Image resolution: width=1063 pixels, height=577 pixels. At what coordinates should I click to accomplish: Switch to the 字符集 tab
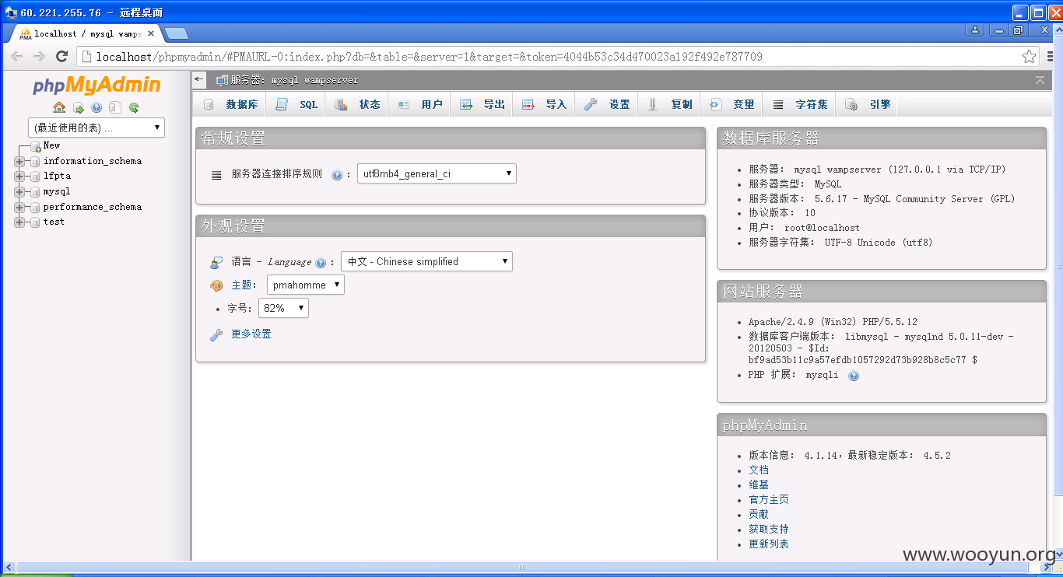pos(800,104)
